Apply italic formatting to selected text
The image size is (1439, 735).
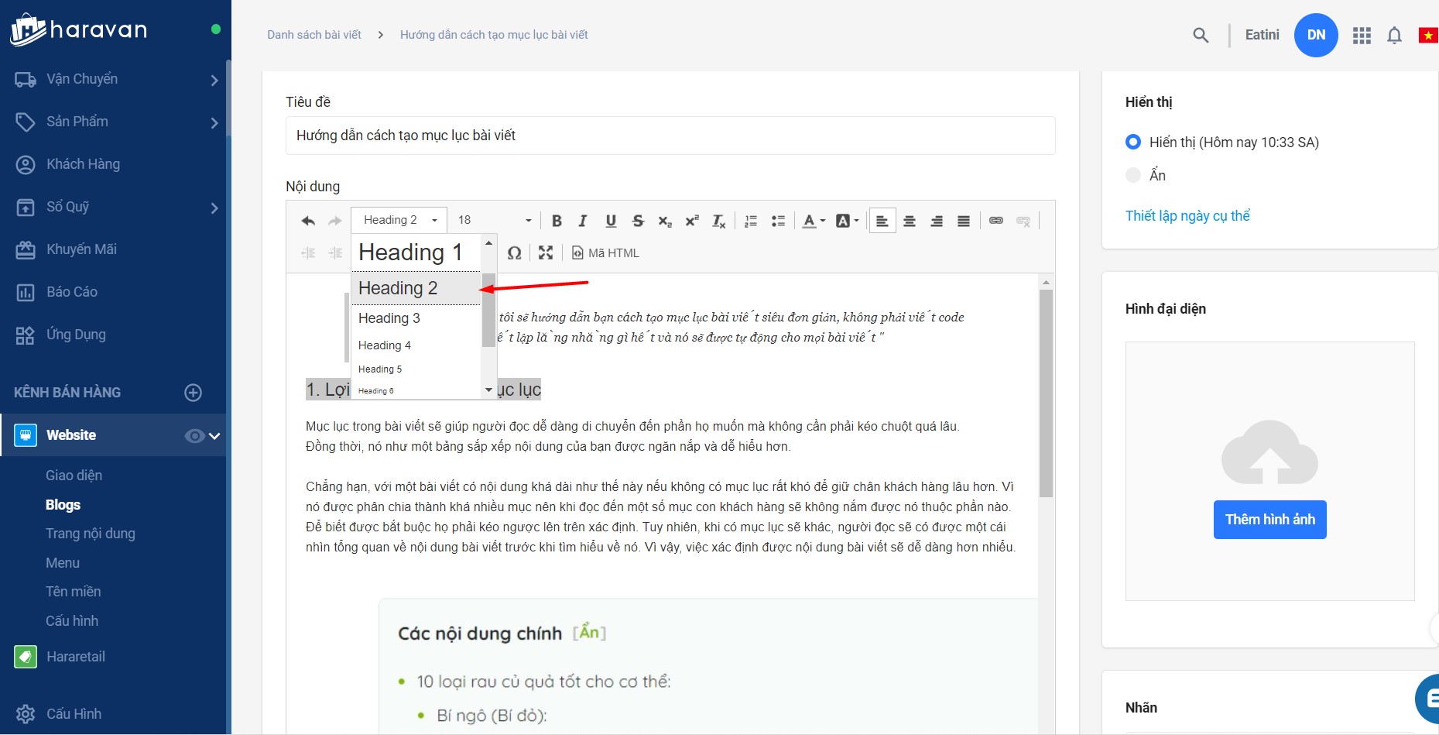583,221
